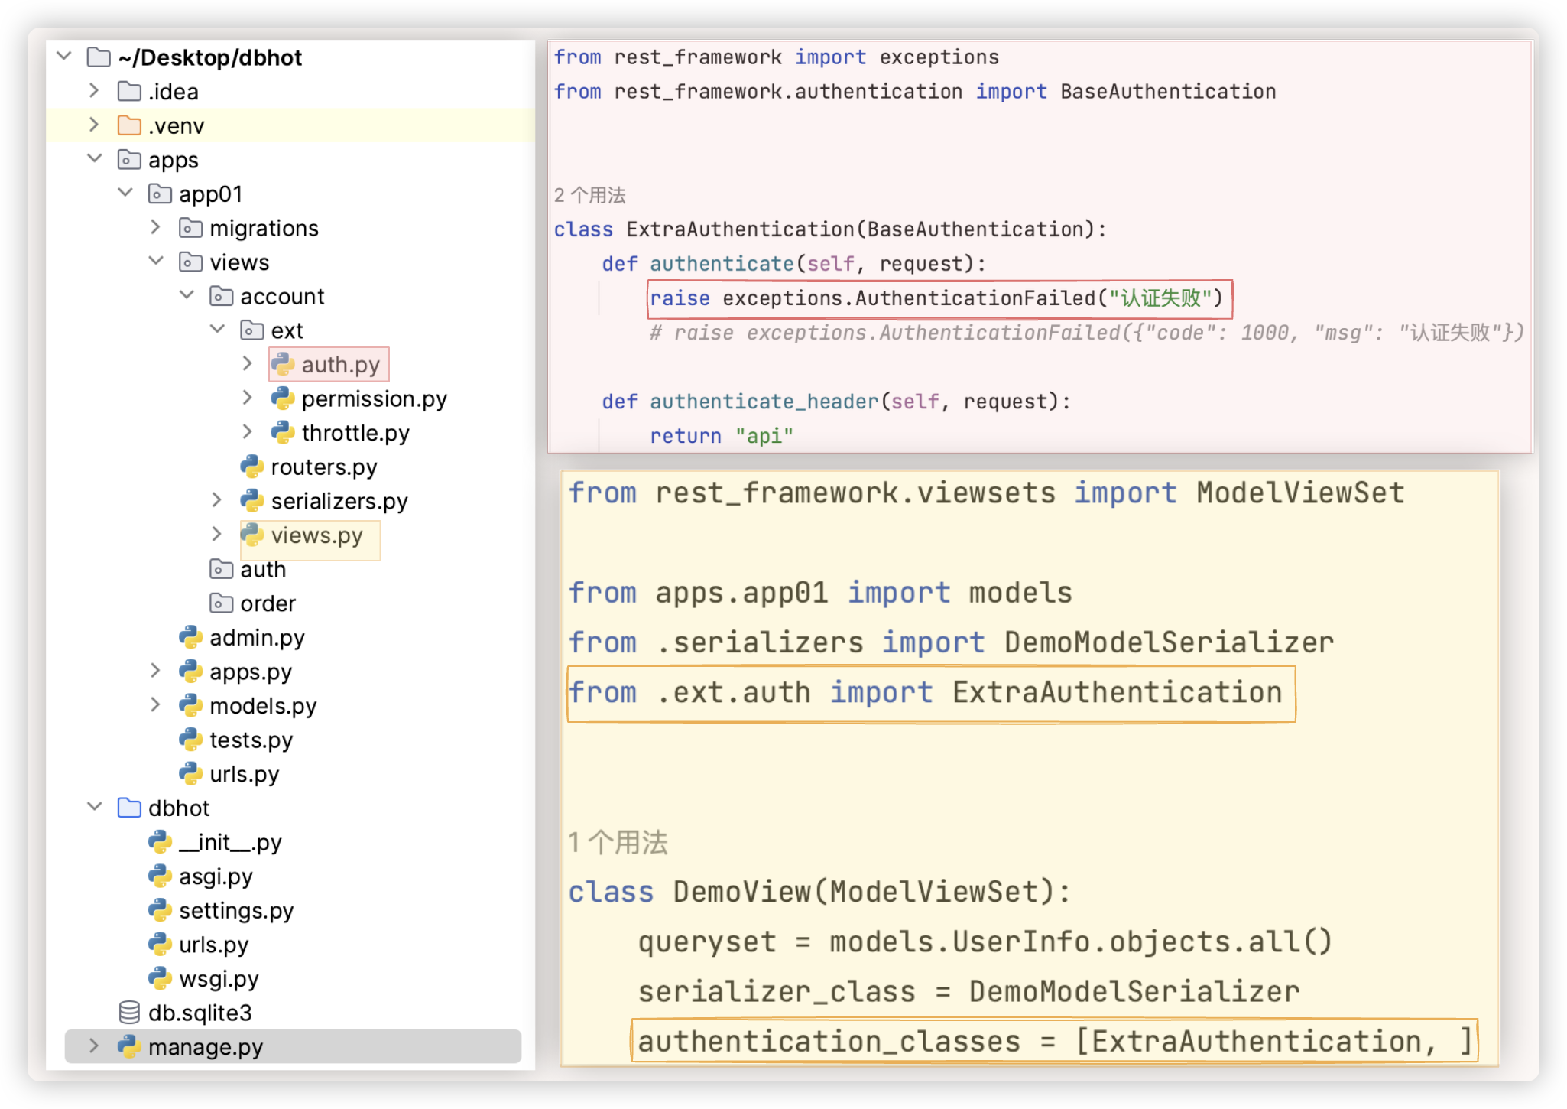Expand the migrations folder node
The width and height of the screenshot is (1567, 1109).
coord(156,227)
